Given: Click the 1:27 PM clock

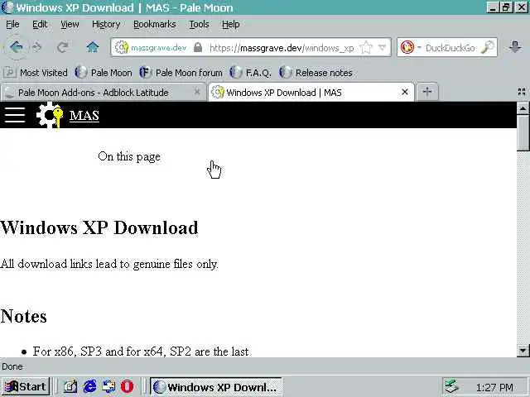Looking at the screenshot, I should tap(494, 388).
